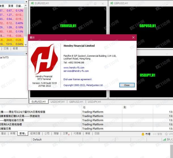Click the 到 column header
This screenshot has height=158, width=173.
coord(125,107)
